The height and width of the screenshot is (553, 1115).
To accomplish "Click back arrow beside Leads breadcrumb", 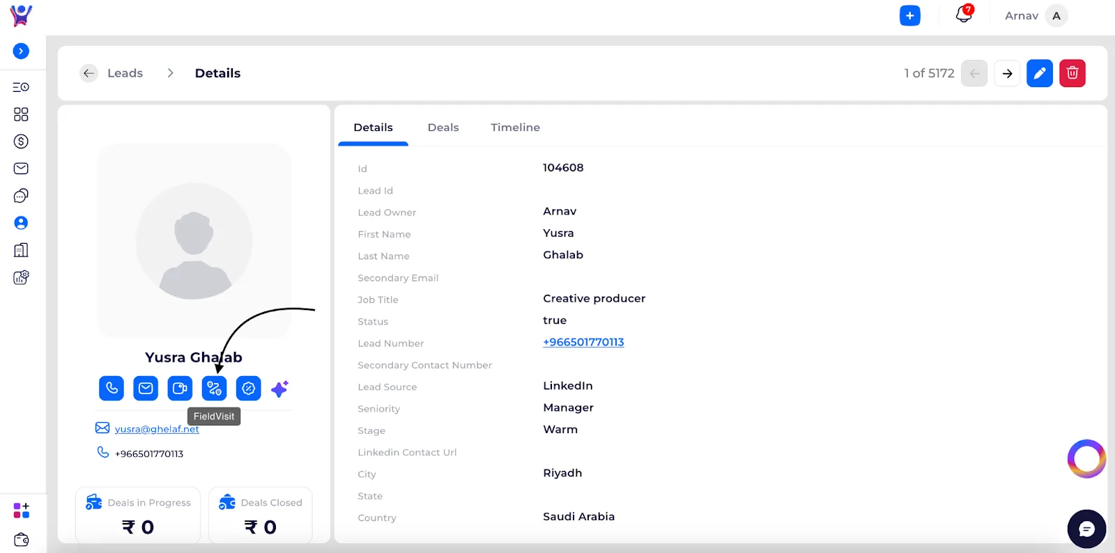I will coord(89,73).
